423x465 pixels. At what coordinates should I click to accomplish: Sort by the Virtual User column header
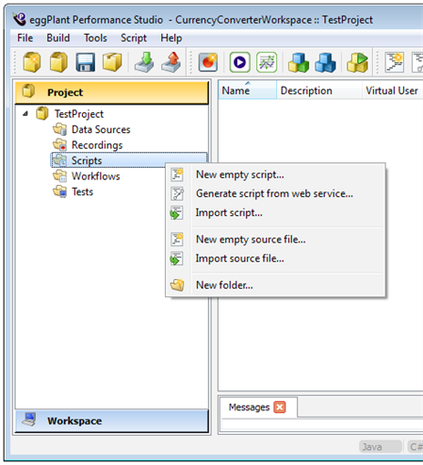[393, 91]
